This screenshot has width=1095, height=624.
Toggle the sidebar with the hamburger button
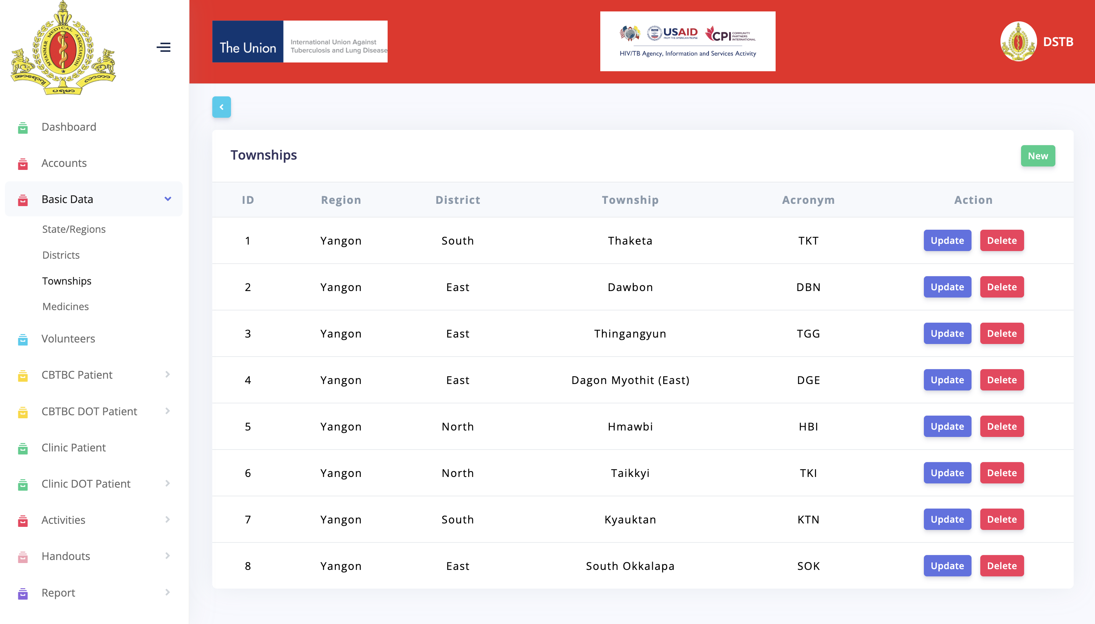pyautogui.click(x=164, y=48)
